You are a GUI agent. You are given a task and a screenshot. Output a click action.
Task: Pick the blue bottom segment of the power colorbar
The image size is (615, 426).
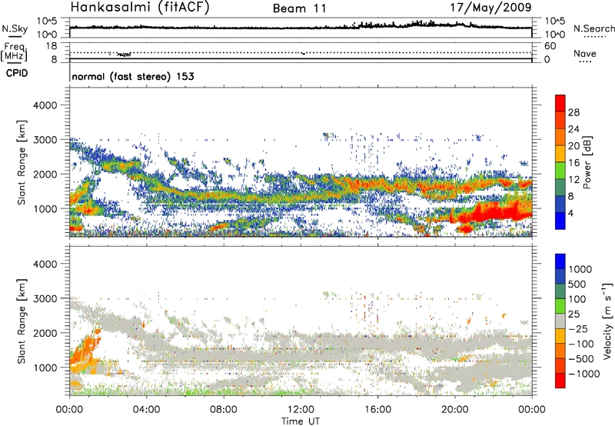pos(560,221)
